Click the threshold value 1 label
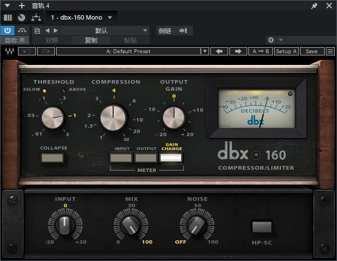Viewport: 337px width, 261px height. [75, 115]
